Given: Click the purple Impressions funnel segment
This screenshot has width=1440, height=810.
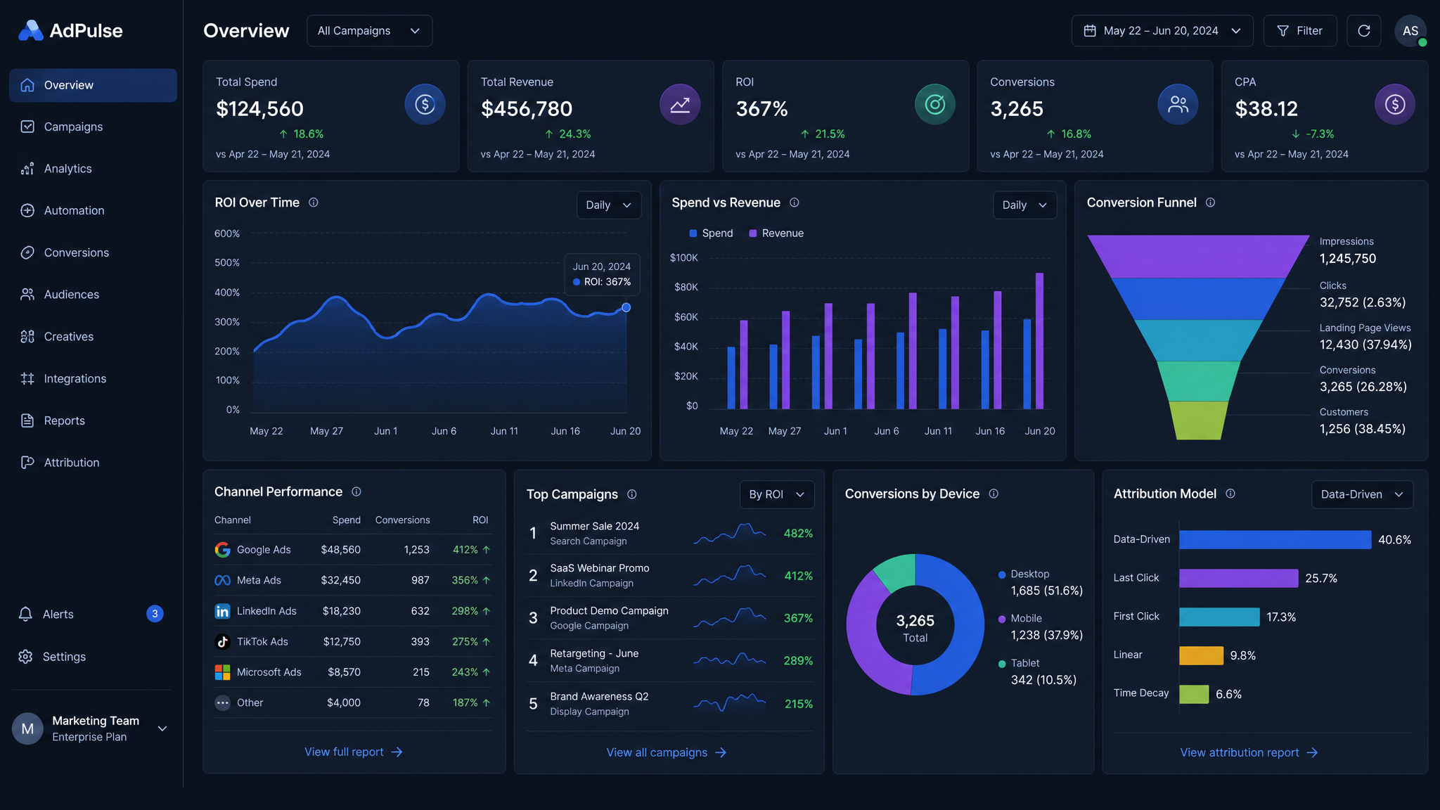Looking at the screenshot, I should point(1198,256).
